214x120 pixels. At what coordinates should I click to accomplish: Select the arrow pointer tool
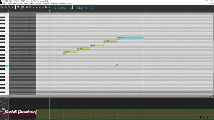point(2,7)
